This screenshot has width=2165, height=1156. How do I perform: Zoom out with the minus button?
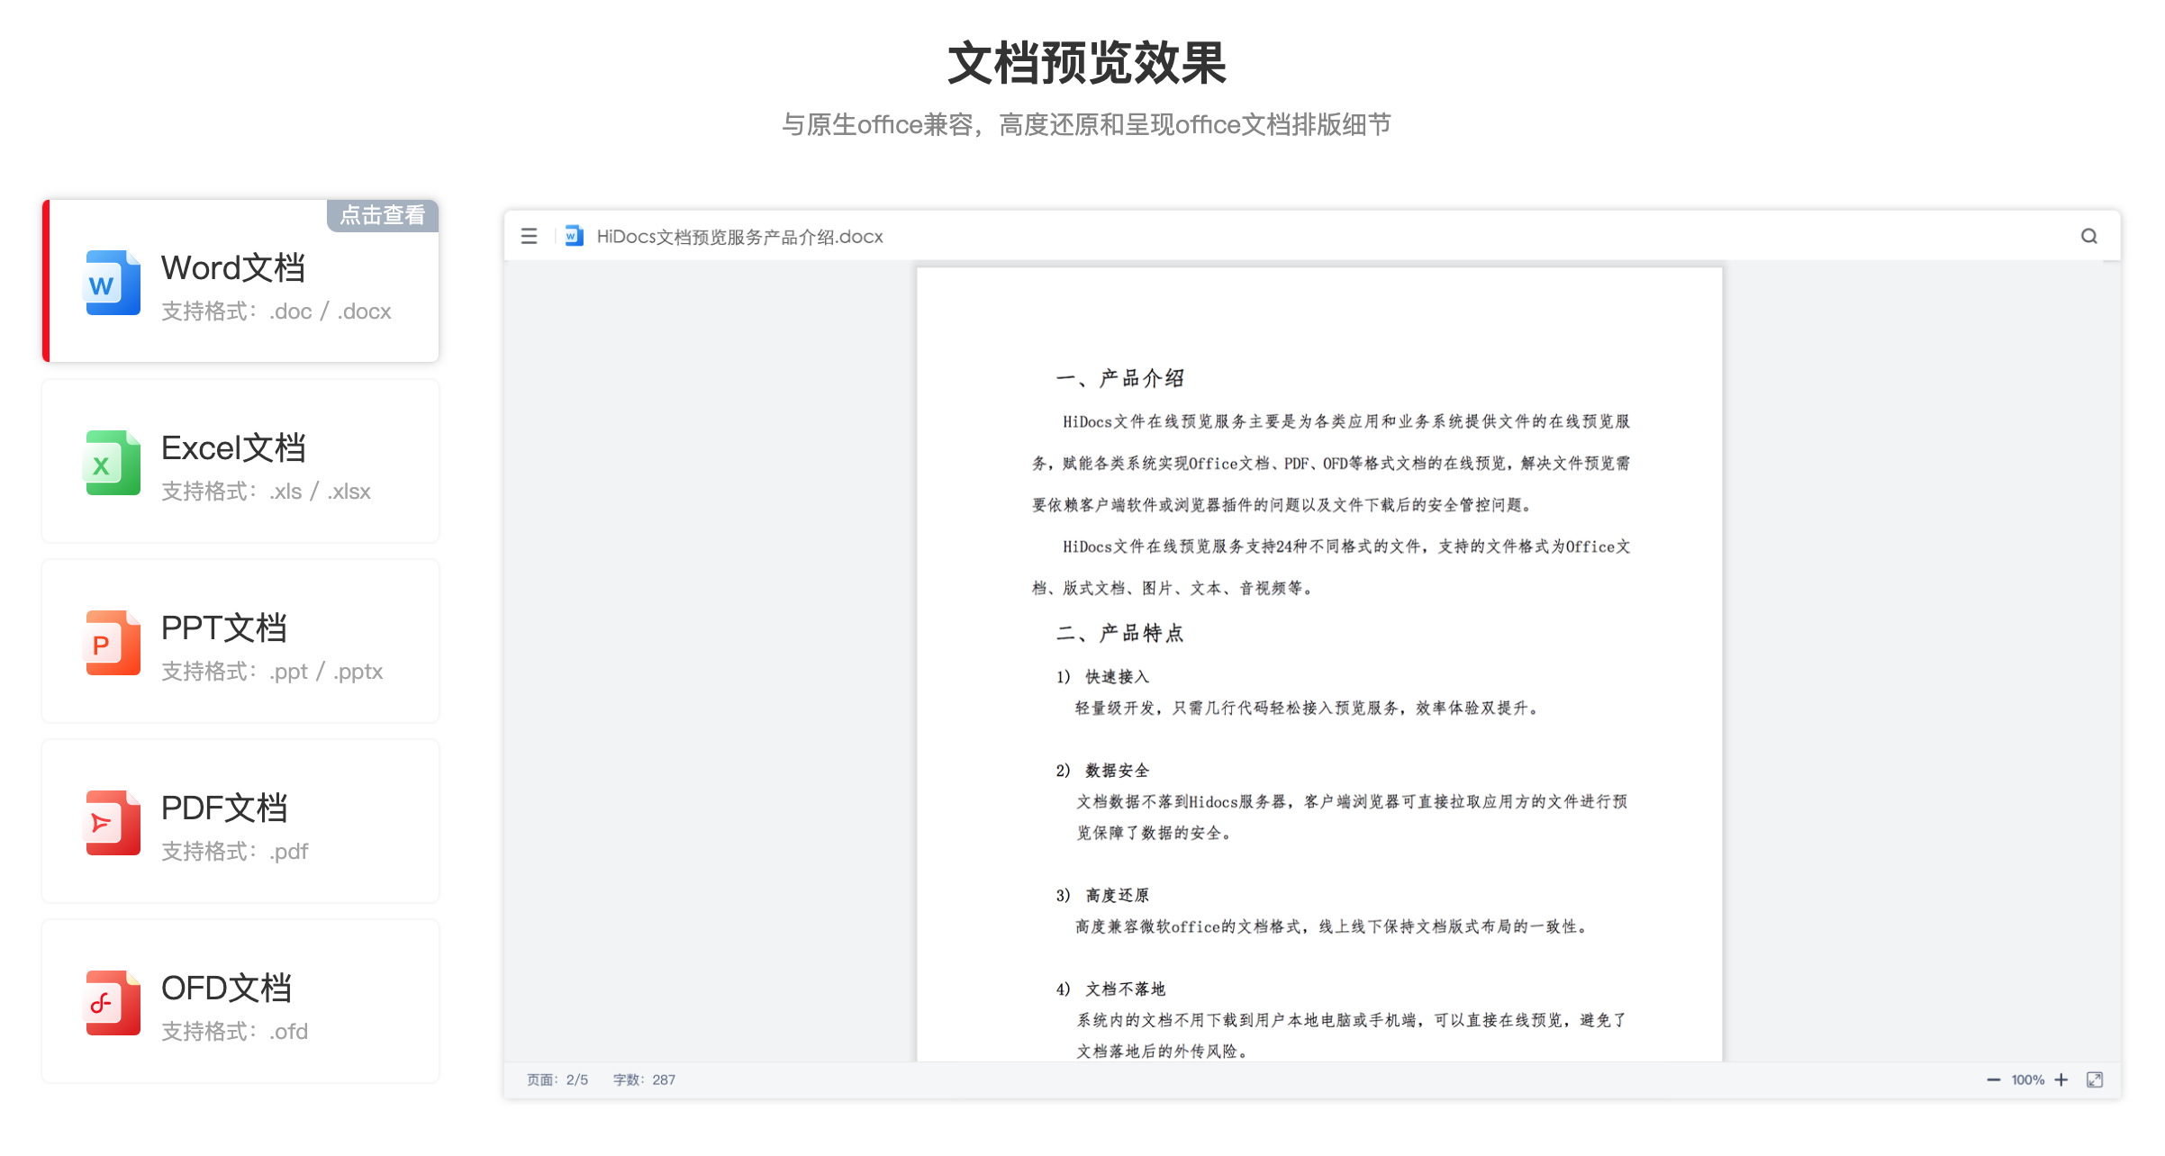[x=1994, y=1079]
